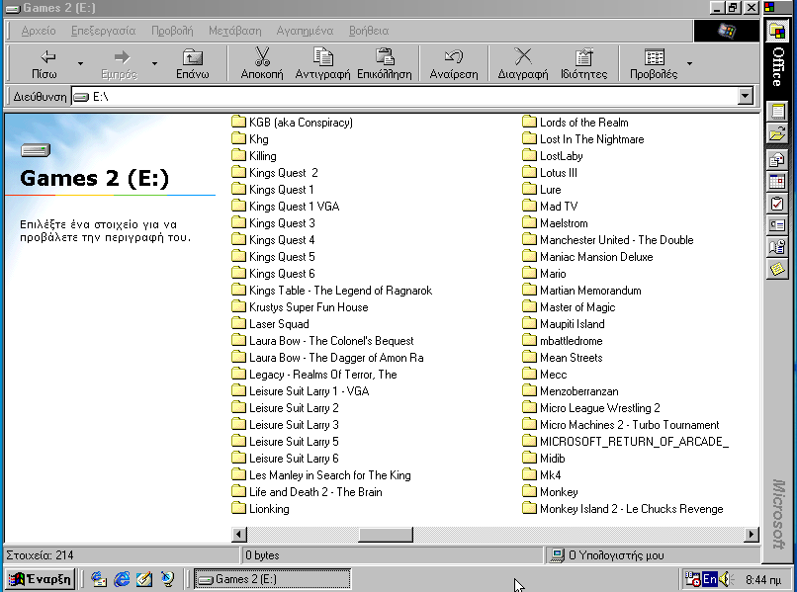The width and height of the screenshot is (797, 592).
Task: Open Office bar's Open Document folder icon
Action: (x=777, y=133)
